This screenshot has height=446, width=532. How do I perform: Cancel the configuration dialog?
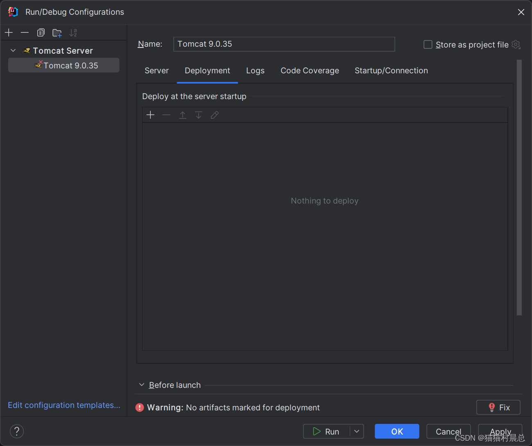pyautogui.click(x=448, y=431)
